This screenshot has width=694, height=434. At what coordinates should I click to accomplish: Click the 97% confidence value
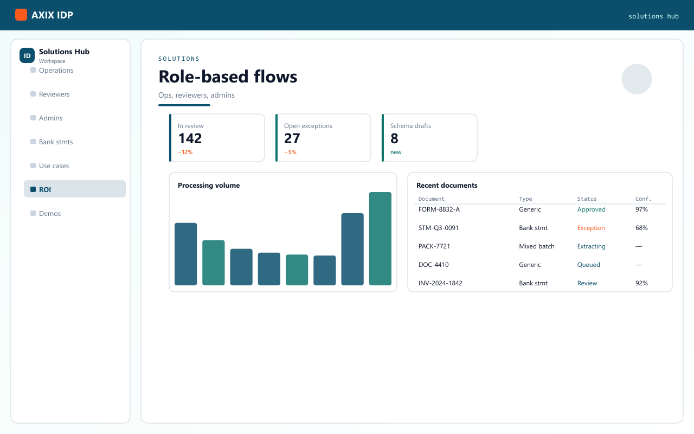click(641, 209)
